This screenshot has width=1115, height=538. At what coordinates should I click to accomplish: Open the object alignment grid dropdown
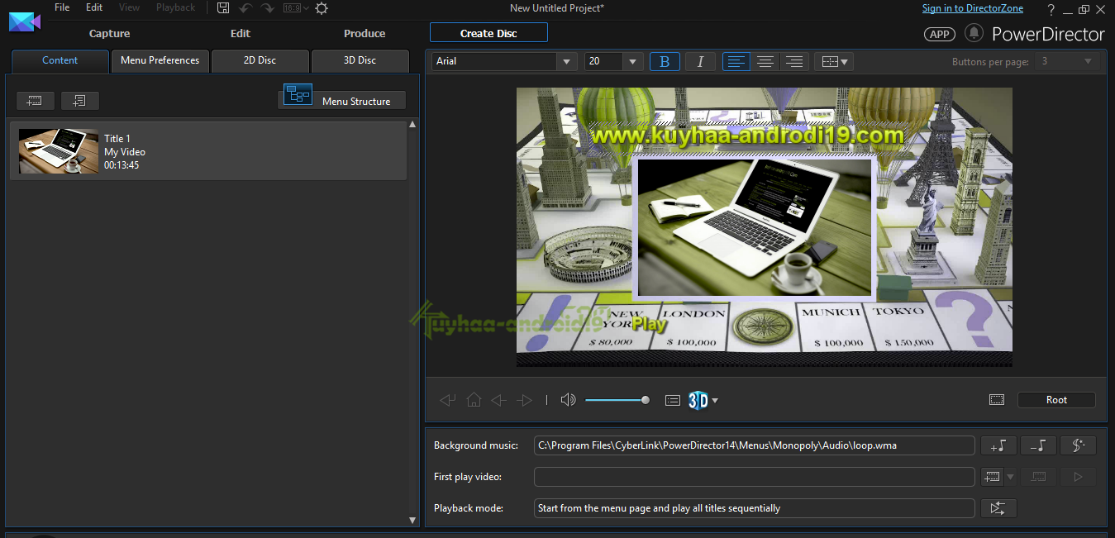834,61
